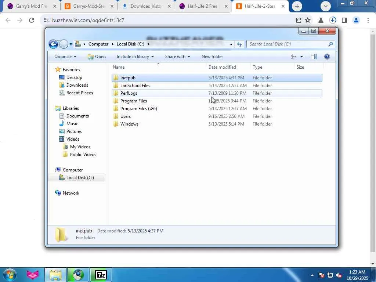Select Program Files (x86) folder
The image size is (376, 282).
click(217, 108)
